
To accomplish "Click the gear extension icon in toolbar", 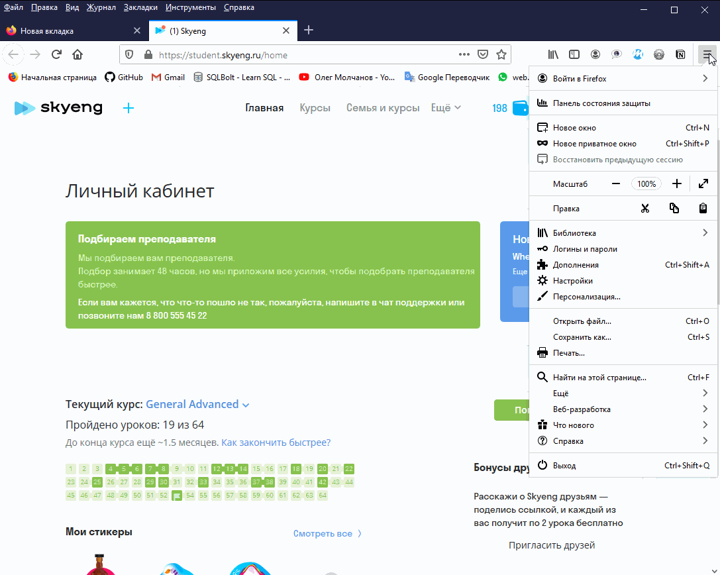I will click(659, 55).
